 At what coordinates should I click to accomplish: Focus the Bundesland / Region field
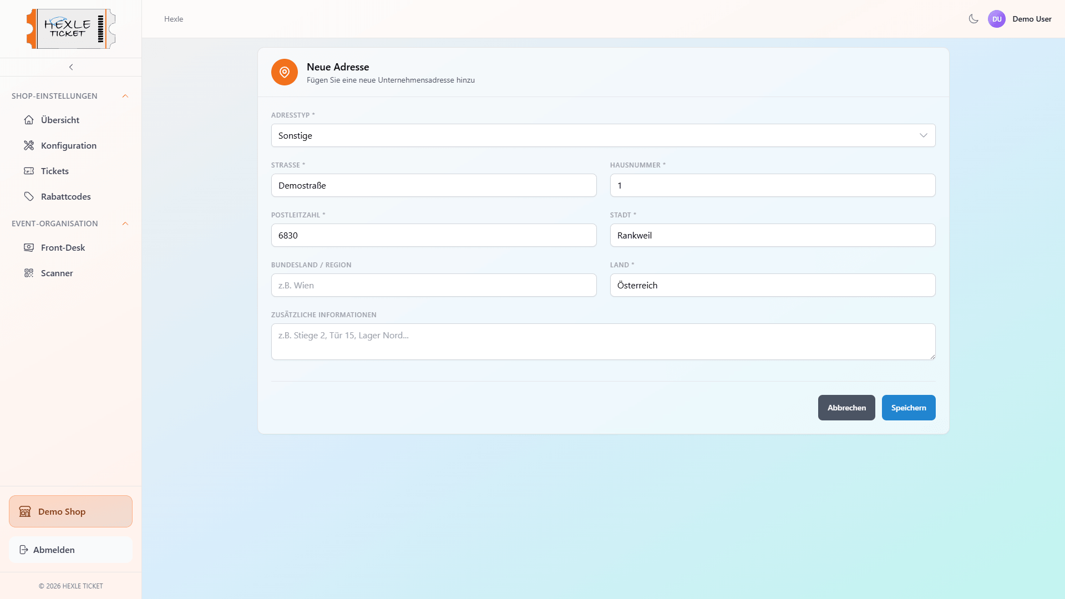coord(434,285)
